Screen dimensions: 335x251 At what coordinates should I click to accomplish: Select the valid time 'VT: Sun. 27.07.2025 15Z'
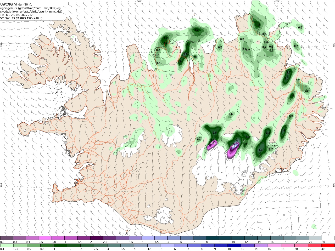[x=16, y=18]
